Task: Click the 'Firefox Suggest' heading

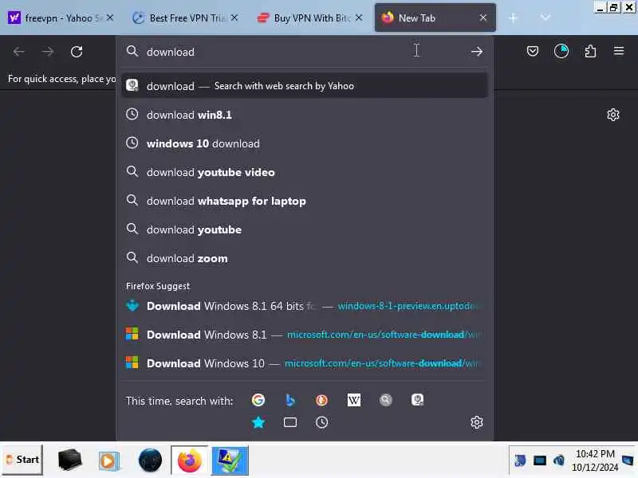Action: click(x=158, y=286)
